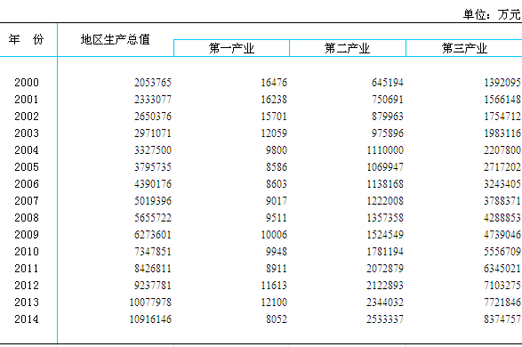This screenshot has height=347, width=522.
Task: Click the 年份 column header
Action: (27, 40)
